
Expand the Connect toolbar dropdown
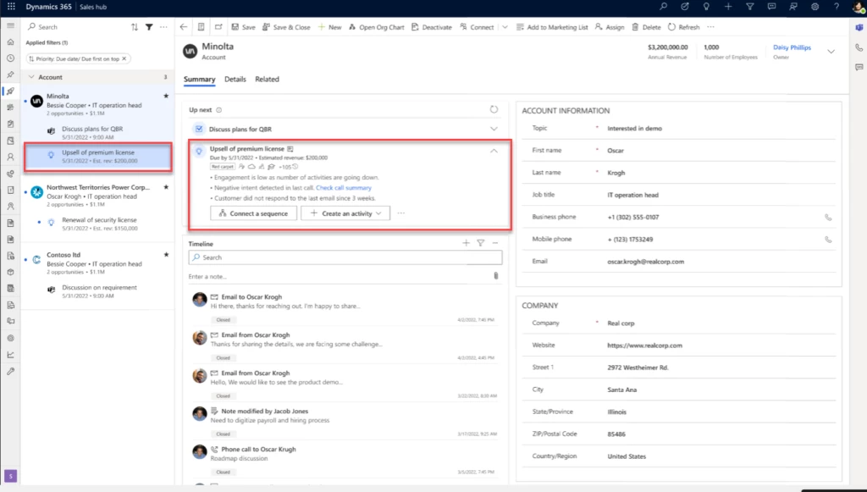503,26
